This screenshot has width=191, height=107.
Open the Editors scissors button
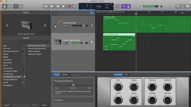pos(20,6)
